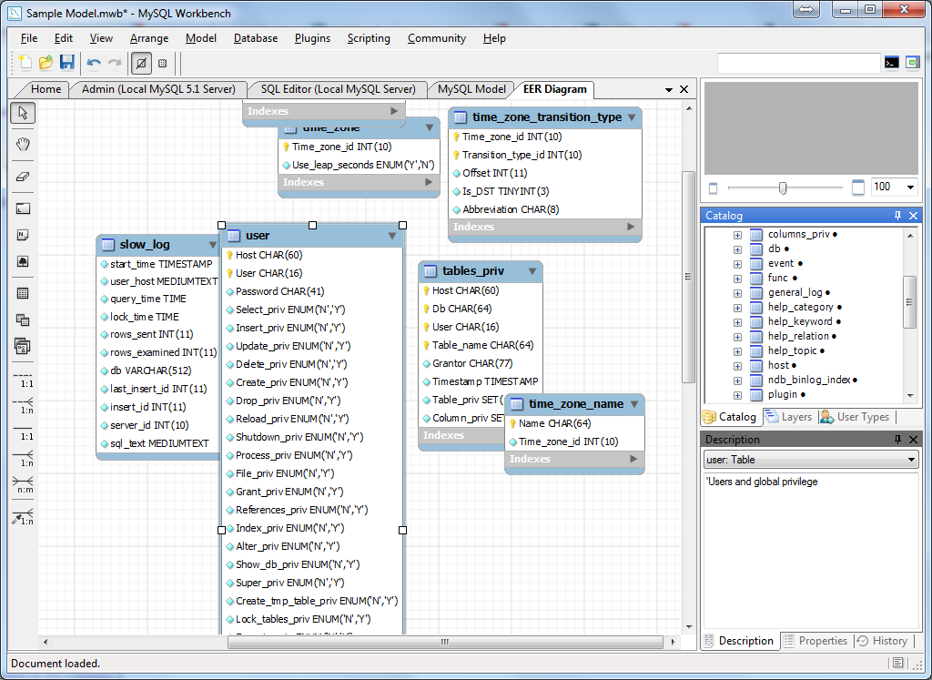Open the Scripting menu
This screenshot has height=680, width=932.
(369, 38)
